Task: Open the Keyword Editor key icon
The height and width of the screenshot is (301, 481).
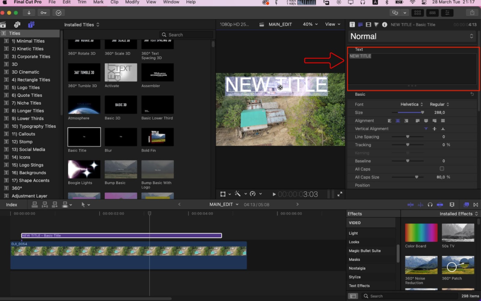Action: 44,13
